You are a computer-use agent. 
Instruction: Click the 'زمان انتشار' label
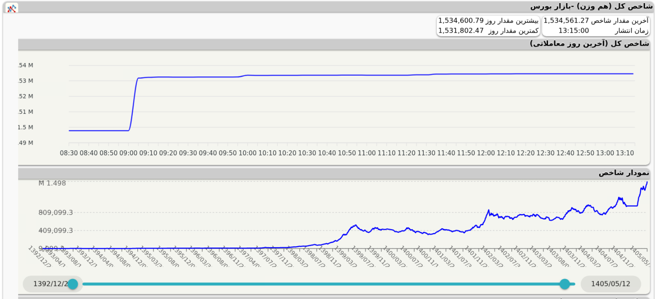point(632,31)
